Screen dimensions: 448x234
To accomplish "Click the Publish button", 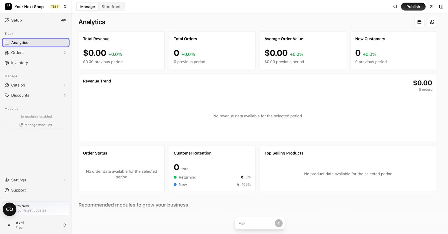I will pos(413,7).
